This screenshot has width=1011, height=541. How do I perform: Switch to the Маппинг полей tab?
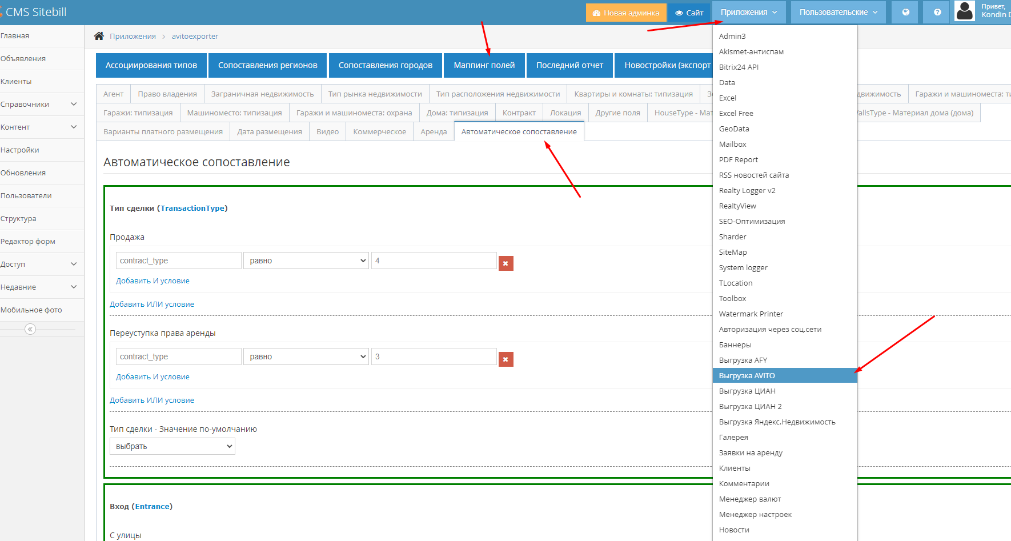pos(484,65)
